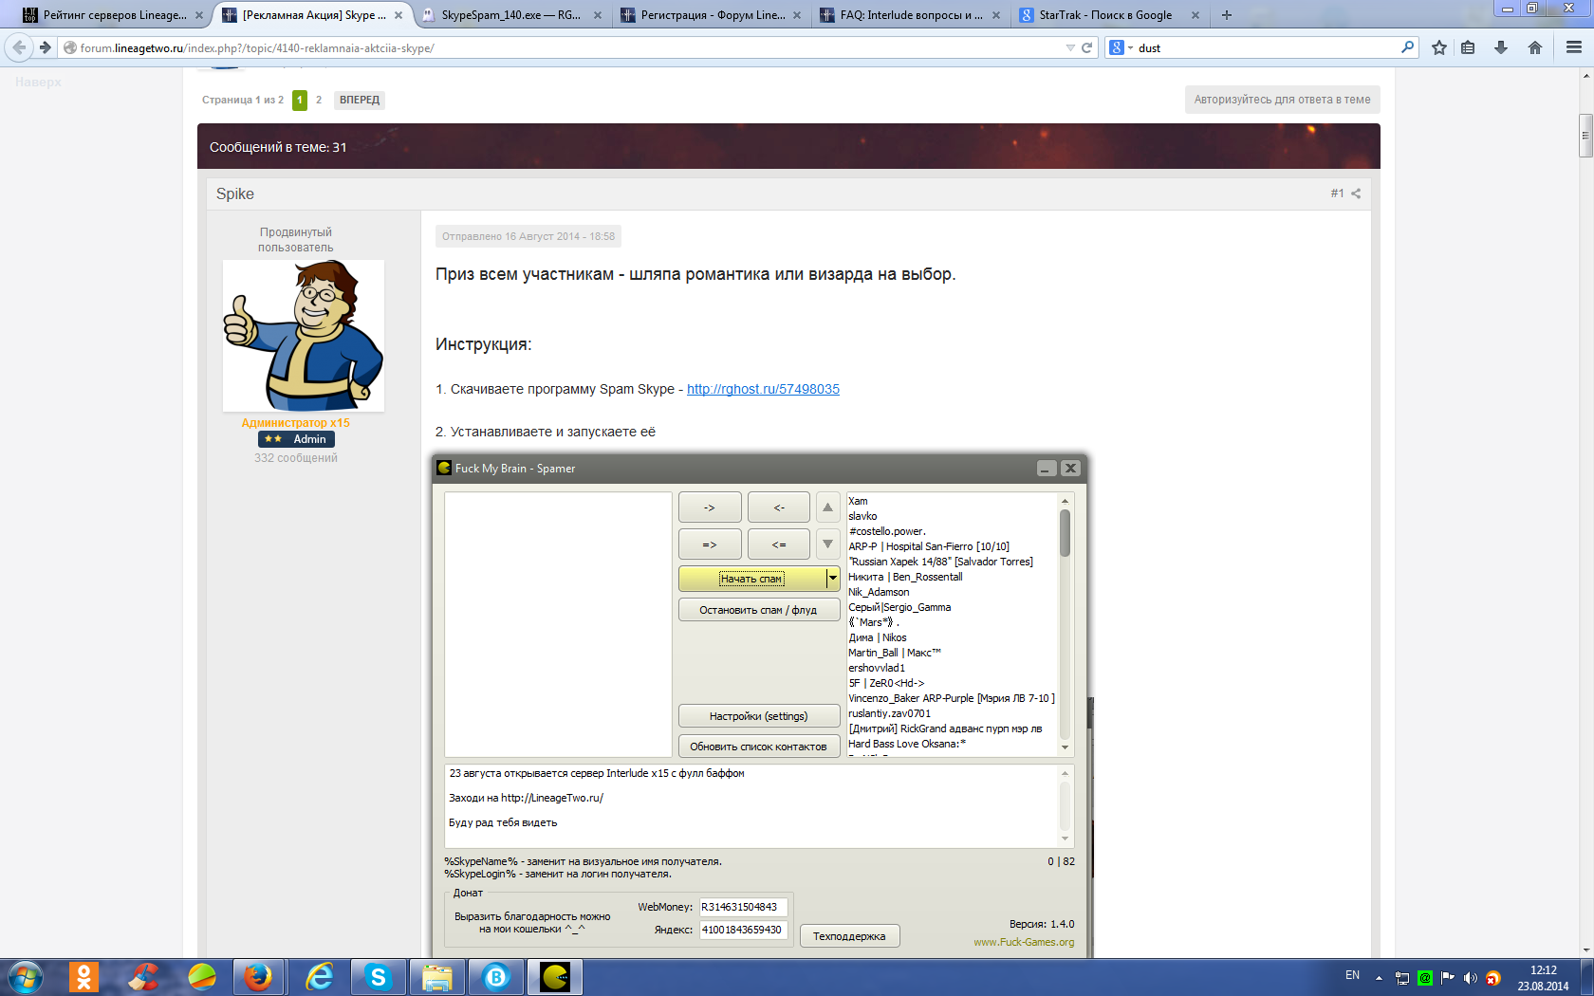Click the => move all button
Viewport: 1594px width, 996px height.
tap(710, 544)
